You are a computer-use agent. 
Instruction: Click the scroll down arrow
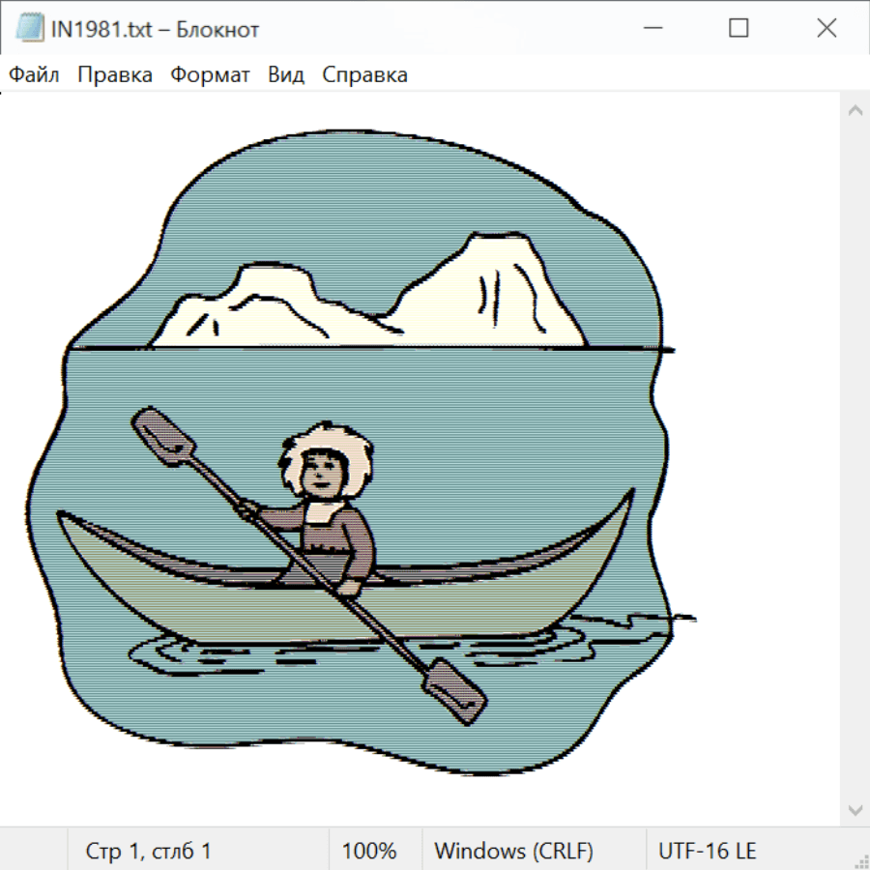(855, 808)
